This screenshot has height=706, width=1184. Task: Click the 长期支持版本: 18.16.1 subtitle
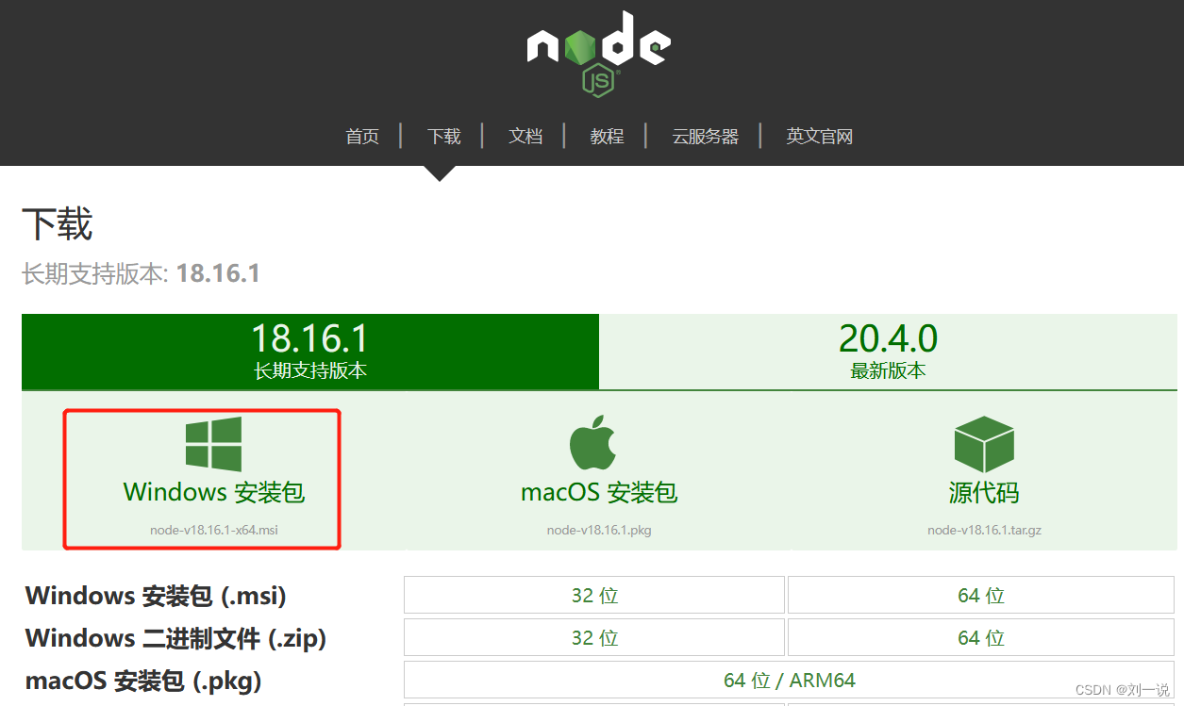142,274
